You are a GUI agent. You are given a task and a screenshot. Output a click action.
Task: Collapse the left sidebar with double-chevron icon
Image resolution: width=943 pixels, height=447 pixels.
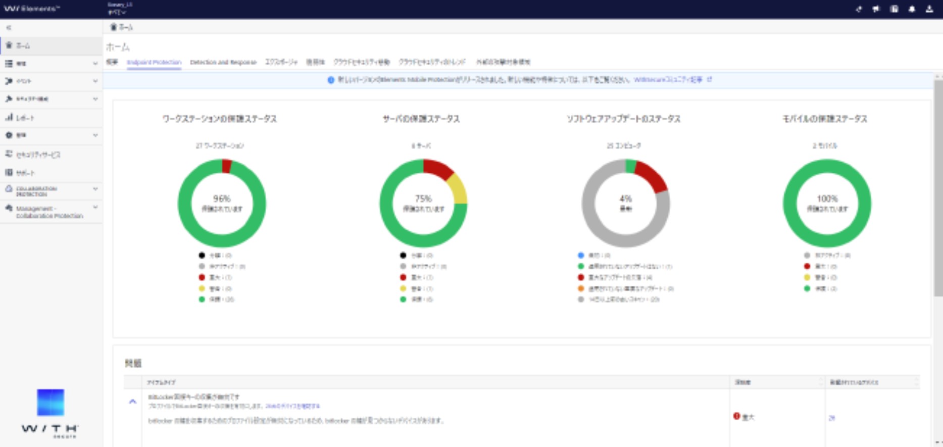click(x=9, y=28)
